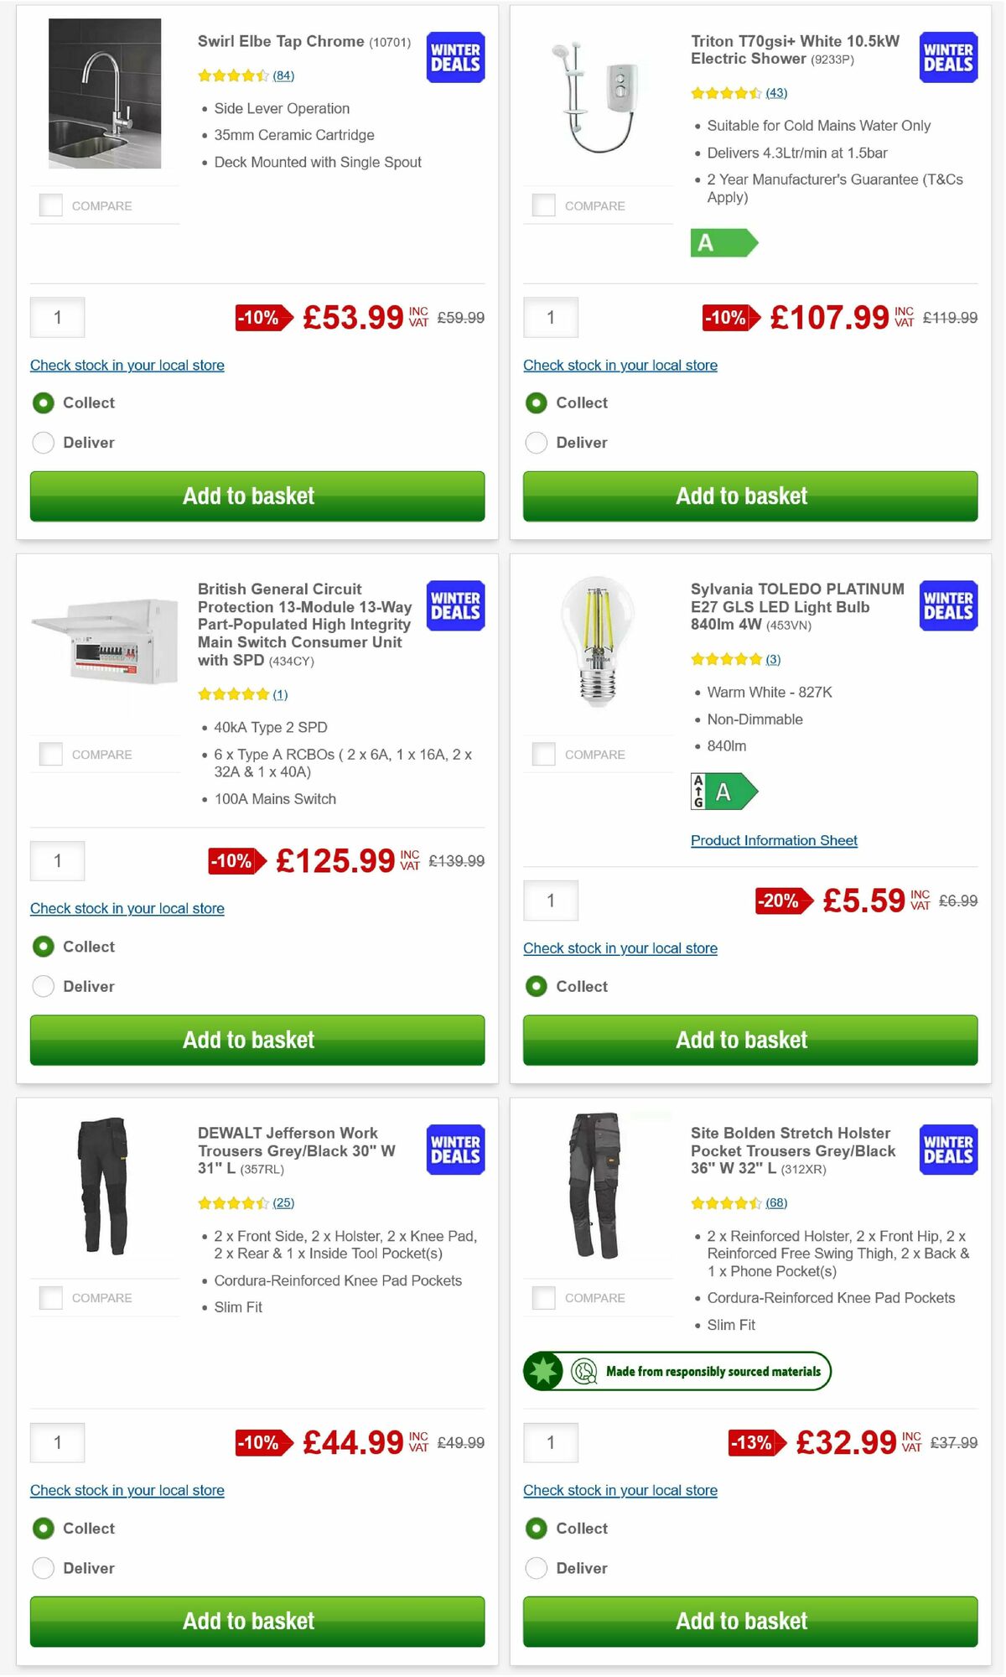Click the A-G energy arrow on Sylvania bulb
The height and width of the screenshot is (1677, 1006).
point(724,790)
